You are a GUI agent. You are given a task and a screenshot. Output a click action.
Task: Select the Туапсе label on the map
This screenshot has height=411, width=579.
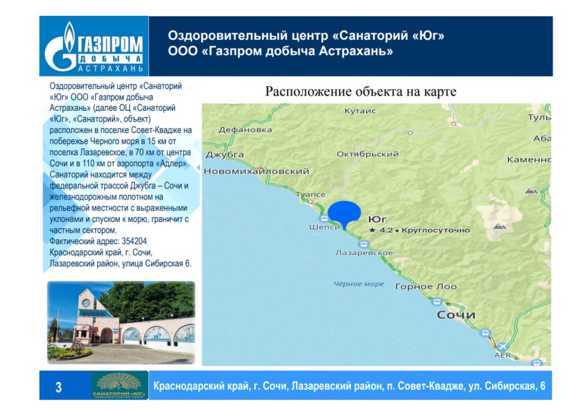(311, 194)
